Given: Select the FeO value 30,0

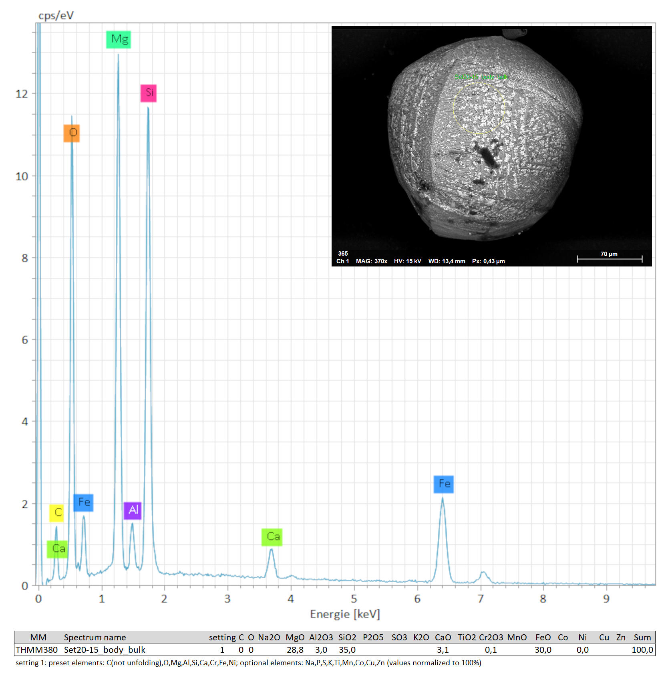Looking at the screenshot, I should tap(543, 650).
